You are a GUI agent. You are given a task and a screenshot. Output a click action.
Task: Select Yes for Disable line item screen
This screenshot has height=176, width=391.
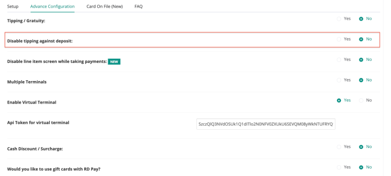click(x=339, y=60)
